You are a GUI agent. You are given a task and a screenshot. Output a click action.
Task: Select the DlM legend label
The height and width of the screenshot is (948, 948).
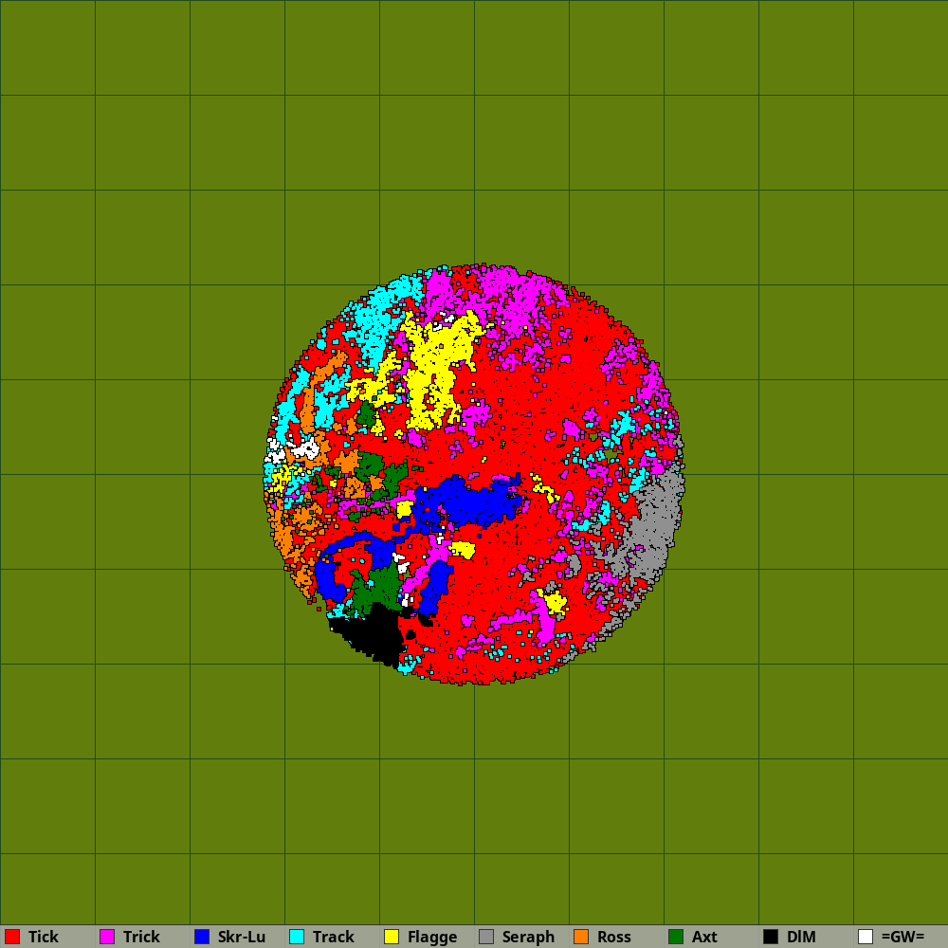click(x=802, y=937)
